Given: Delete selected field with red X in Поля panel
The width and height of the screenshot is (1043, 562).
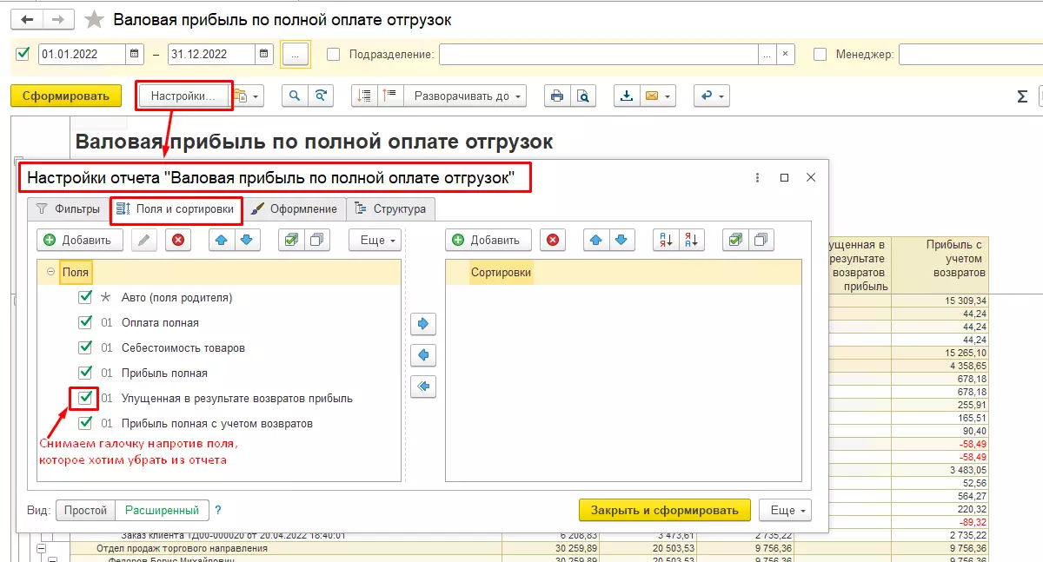Looking at the screenshot, I should [178, 241].
